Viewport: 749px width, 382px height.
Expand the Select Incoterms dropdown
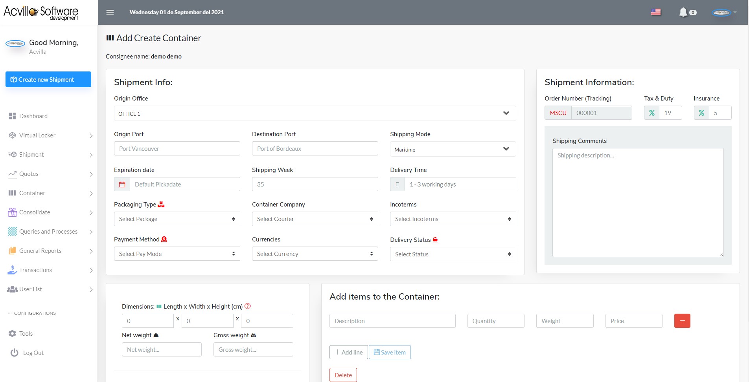[x=453, y=219]
